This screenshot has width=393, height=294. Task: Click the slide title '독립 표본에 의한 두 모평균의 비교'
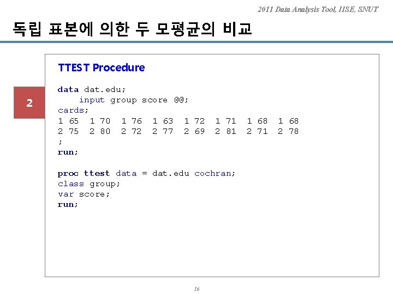(x=132, y=29)
